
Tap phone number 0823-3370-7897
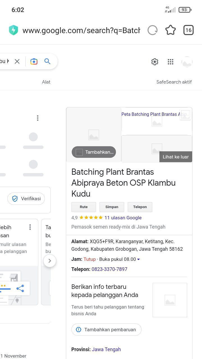coord(109,269)
